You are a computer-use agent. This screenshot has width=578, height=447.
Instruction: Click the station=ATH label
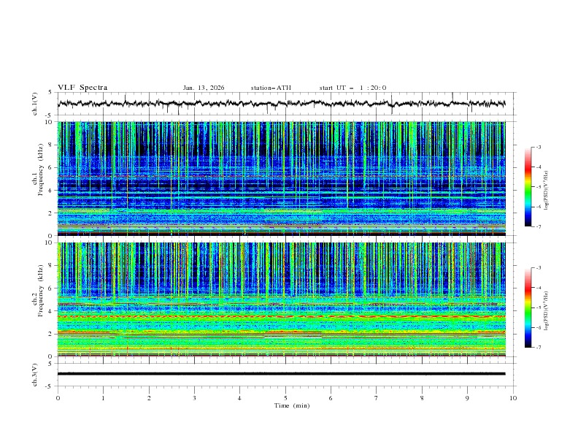pyautogui.click(x=271, y=88)
